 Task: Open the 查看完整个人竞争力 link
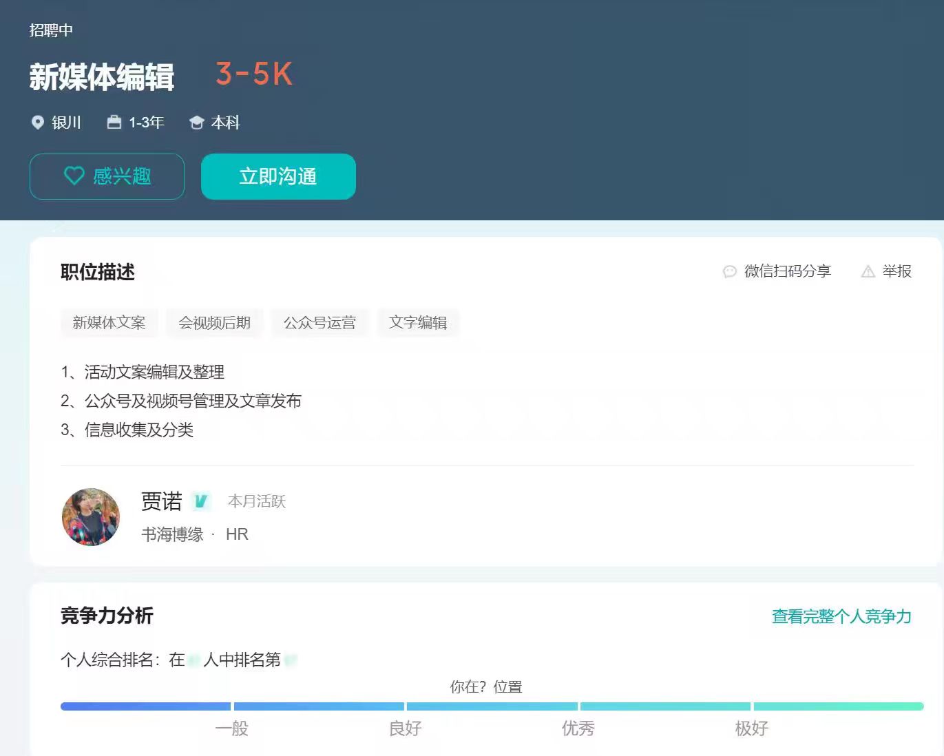[x=841, y=616]
